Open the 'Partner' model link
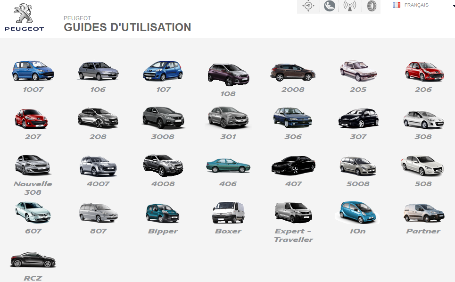 (x=423, y=231)
